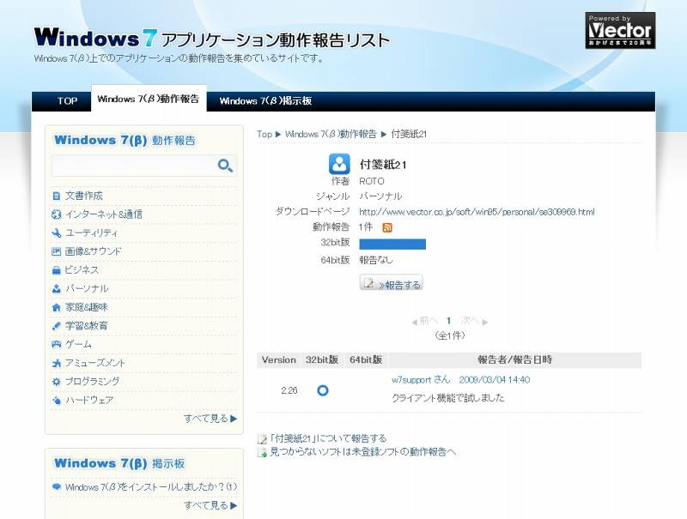Click the プログラミング gear icon
Image resolution: width=687 pixels, height=519 pixels.
56,382
